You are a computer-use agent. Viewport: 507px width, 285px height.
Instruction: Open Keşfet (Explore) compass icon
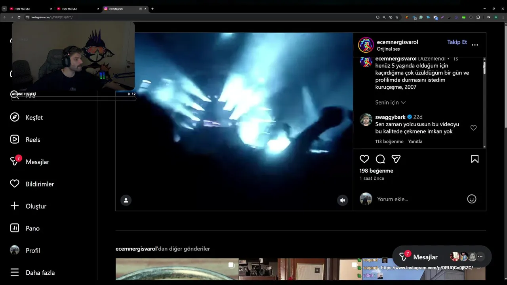15,117
